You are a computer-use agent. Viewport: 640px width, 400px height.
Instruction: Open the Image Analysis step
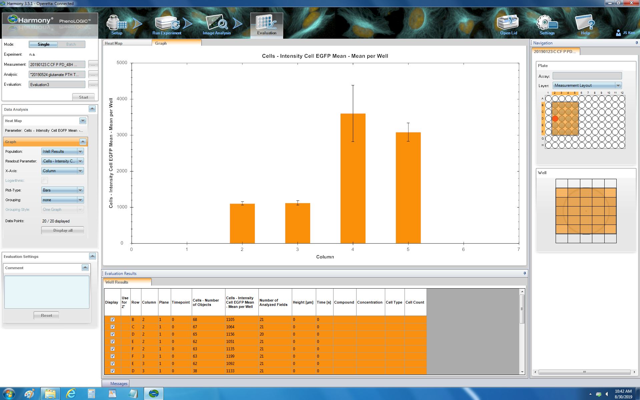217,25
